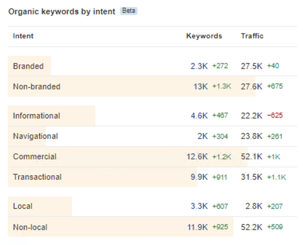The height and width of the screenshot is (245, 303).
Task: Select the Informational intent label
Action: coord(37,116)
